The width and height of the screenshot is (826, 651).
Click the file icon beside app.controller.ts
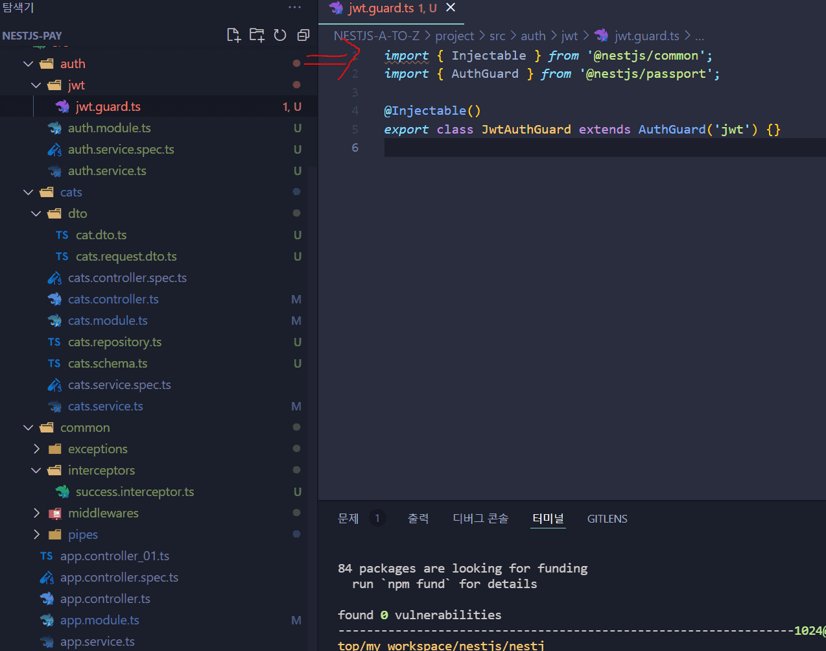[x=47, y=598]
